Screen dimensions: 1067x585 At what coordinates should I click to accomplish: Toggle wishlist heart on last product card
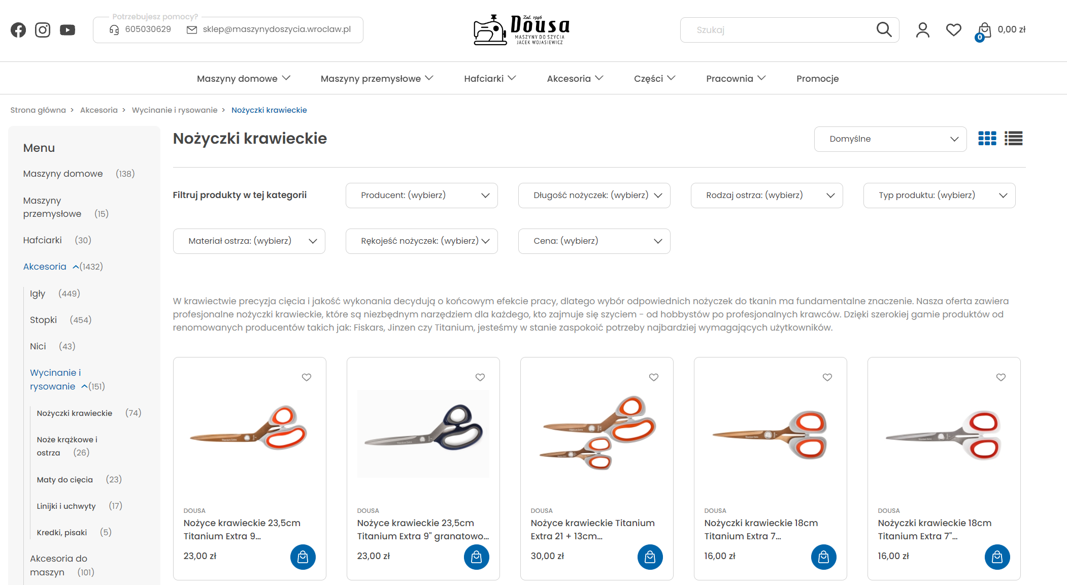click(x=1001, y=377)
